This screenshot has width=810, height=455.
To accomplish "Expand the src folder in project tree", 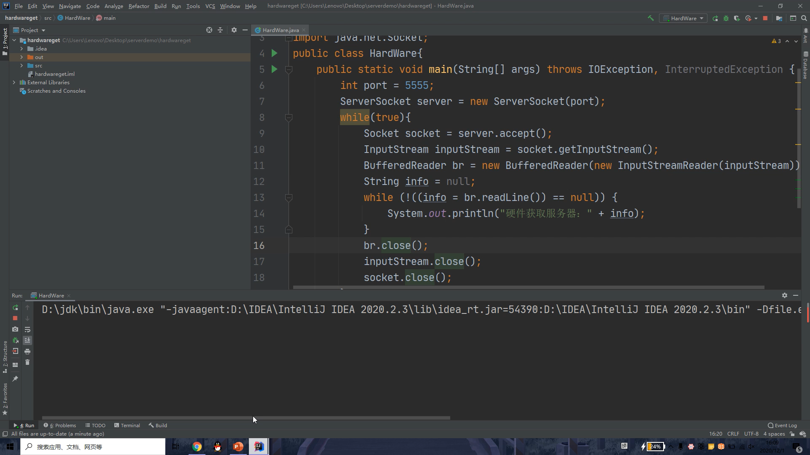I will click(22, 66).
